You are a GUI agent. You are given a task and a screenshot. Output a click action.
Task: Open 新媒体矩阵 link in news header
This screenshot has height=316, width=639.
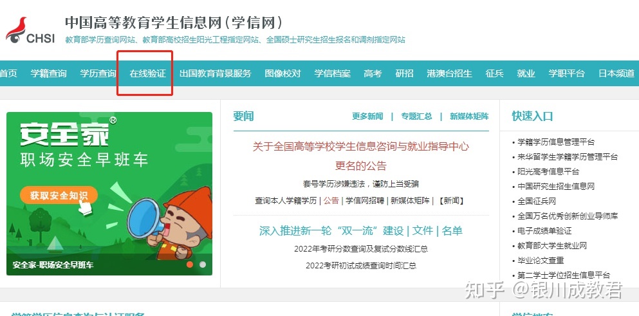469,116
